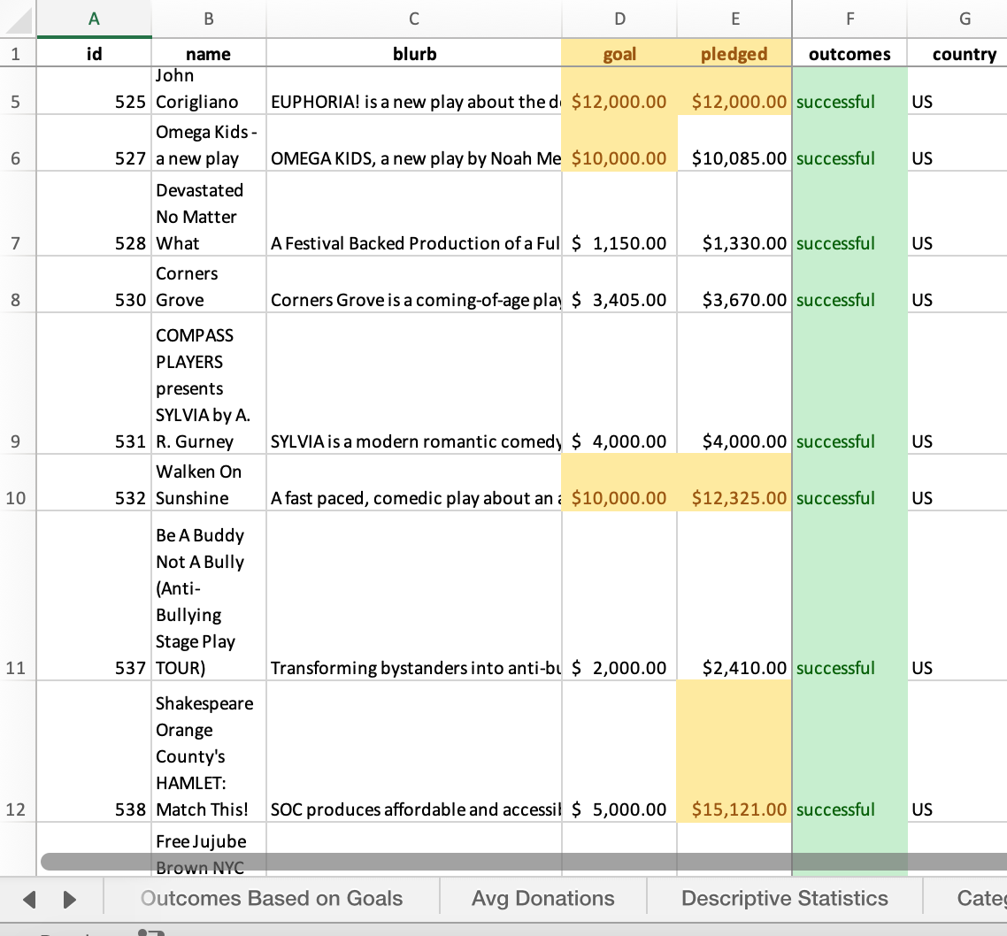
Task: Open the Descriptive Statistics sheet
Action: click(x=785, y=898)
